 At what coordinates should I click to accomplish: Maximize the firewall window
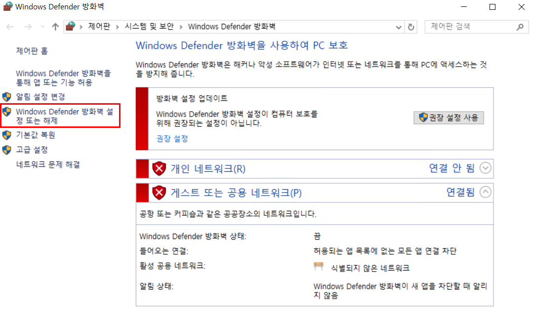click(492, 7)
